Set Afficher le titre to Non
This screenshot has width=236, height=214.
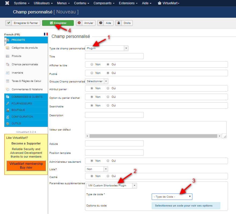(x=92, y=64)
